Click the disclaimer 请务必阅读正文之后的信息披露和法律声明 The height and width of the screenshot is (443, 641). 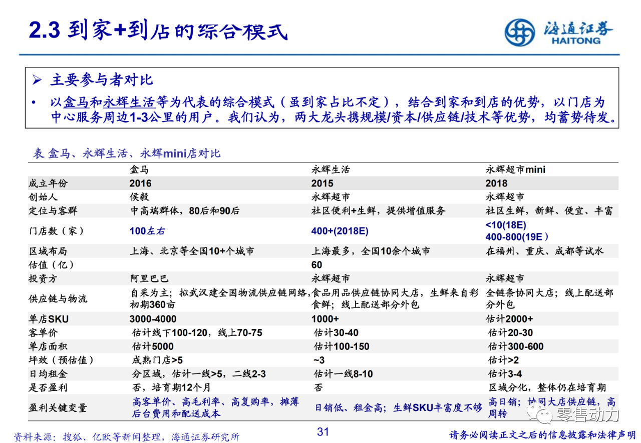542,435
